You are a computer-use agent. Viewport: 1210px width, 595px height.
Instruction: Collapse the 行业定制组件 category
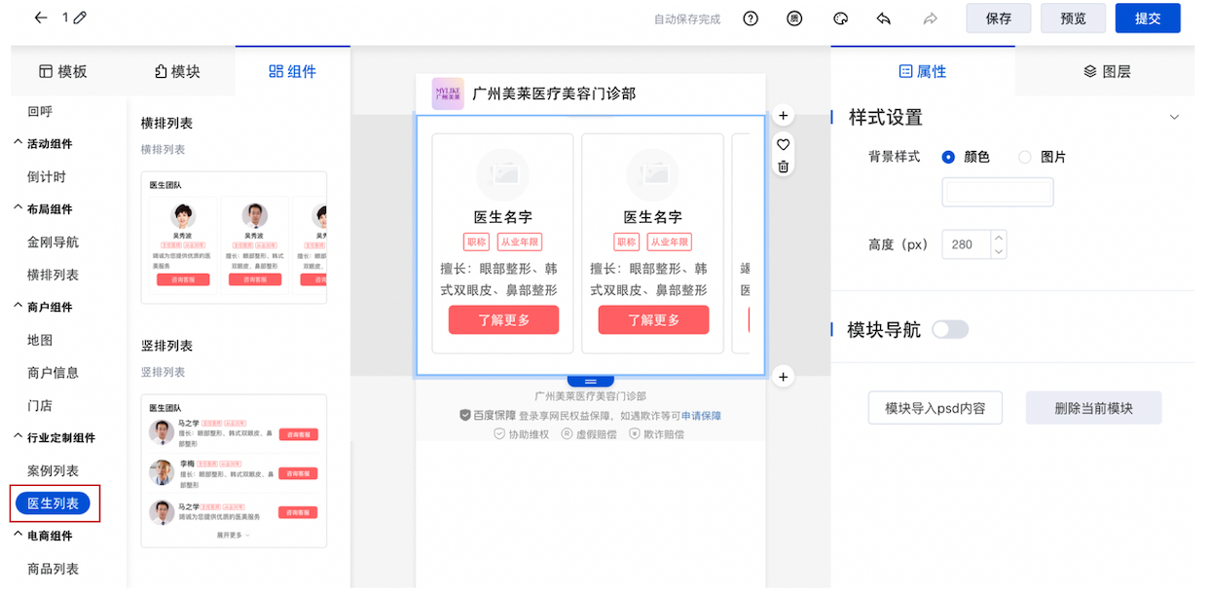click(x=18, y=438)
